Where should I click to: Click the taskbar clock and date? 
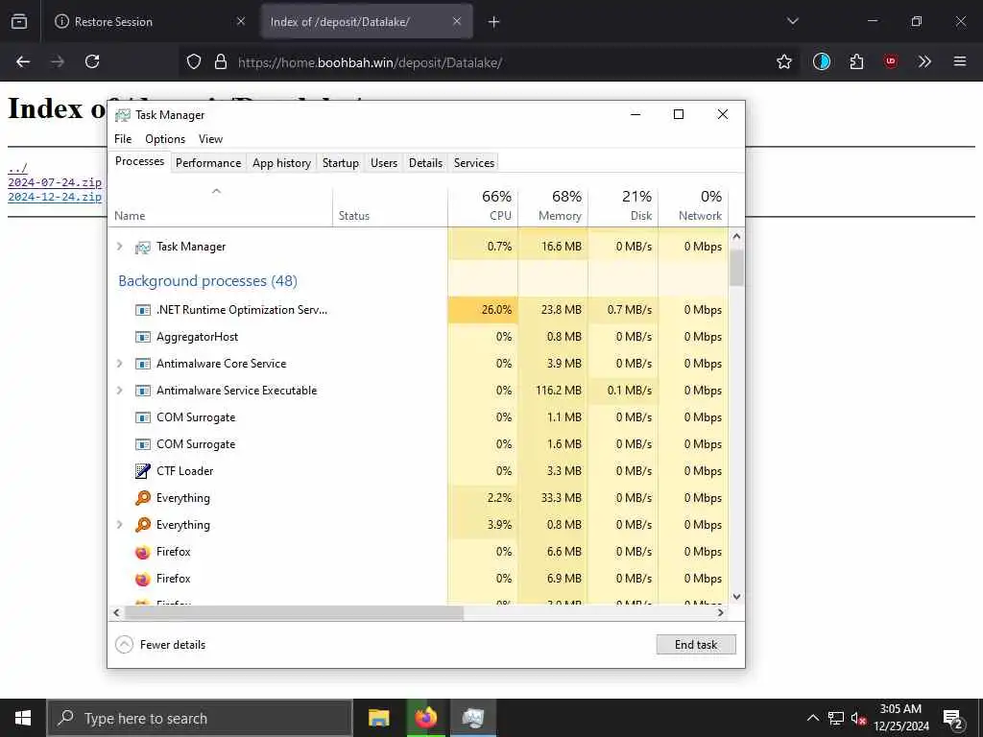(900, 718)
